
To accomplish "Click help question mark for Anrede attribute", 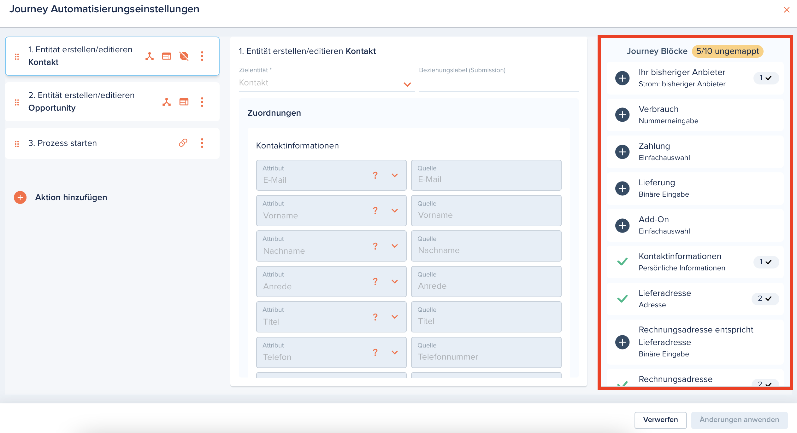I will (375, 281).
